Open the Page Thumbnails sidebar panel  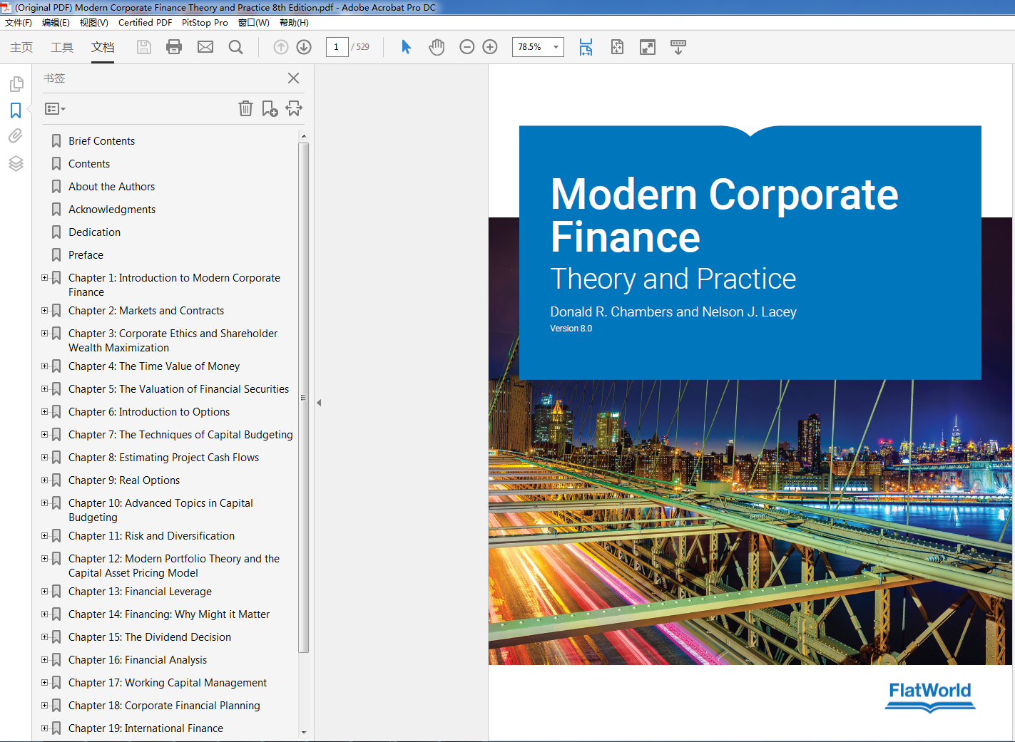pyautogui.click(x=16, y=84)
